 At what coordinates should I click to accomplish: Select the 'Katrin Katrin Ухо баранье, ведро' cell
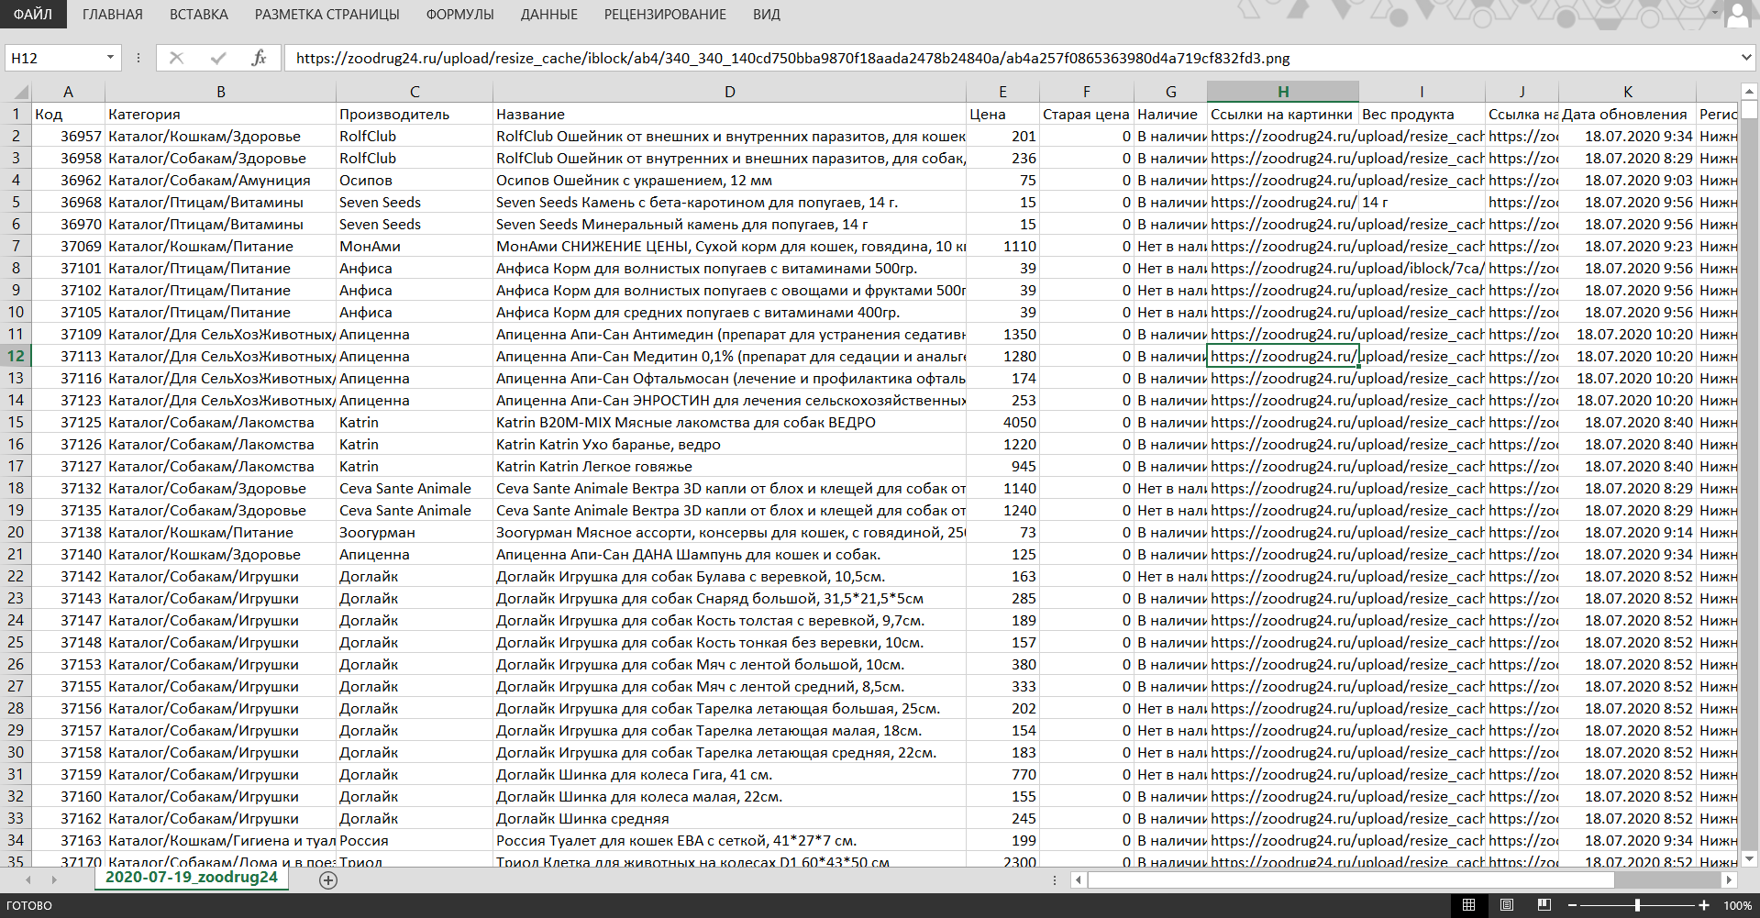point(729,444)
